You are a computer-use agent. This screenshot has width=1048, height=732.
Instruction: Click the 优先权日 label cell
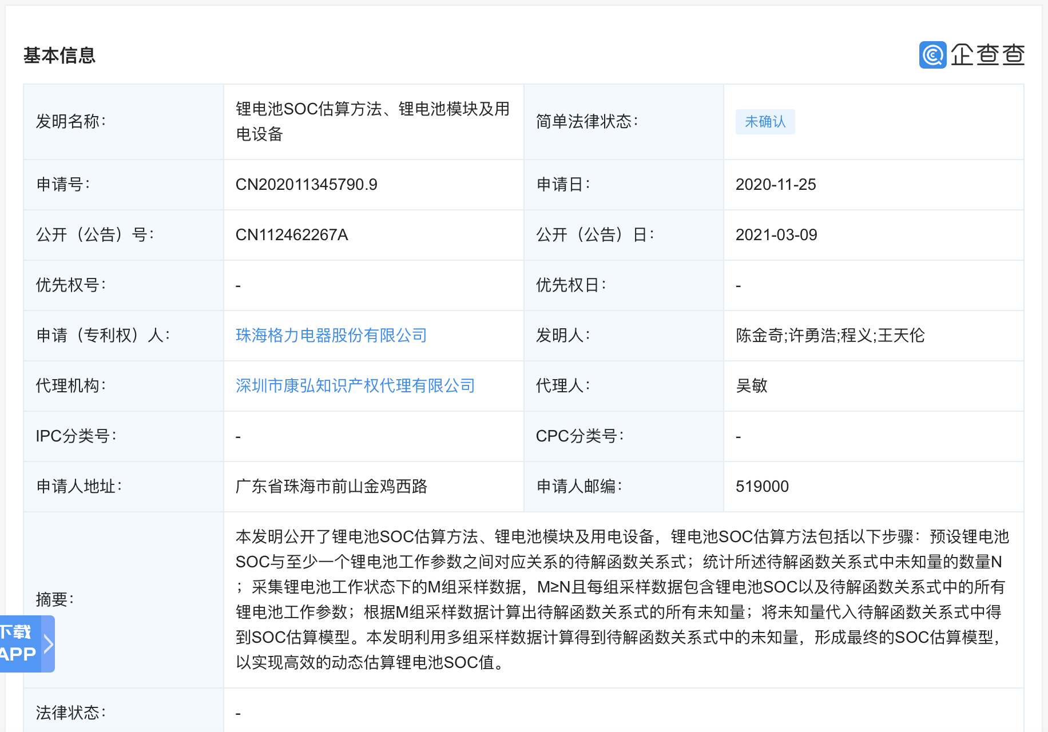coord(624,285)
